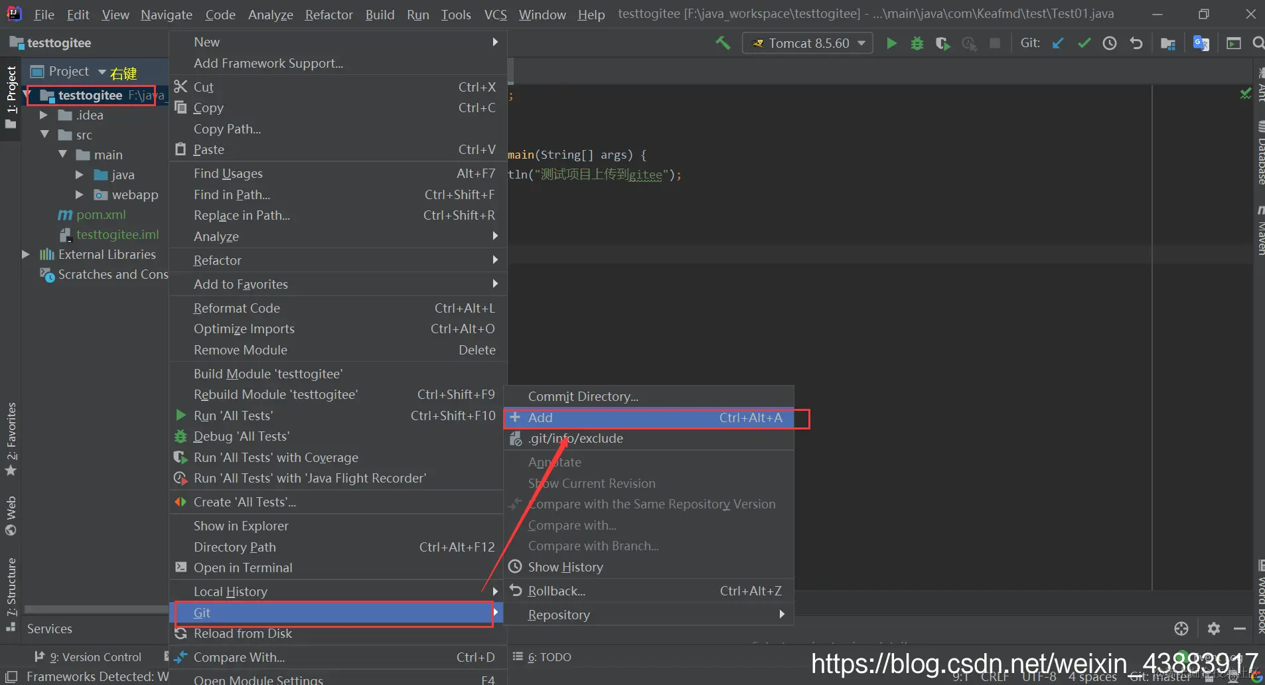Choose Copy from the context menu
The image size is (1265, 685).
pyautogui.click(x=338, y=108)
